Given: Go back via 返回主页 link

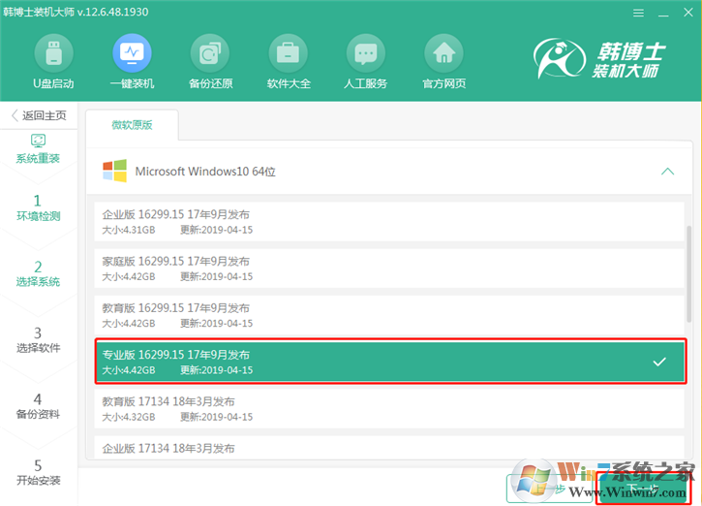Looking at the screenshot, I should point(39,115).
